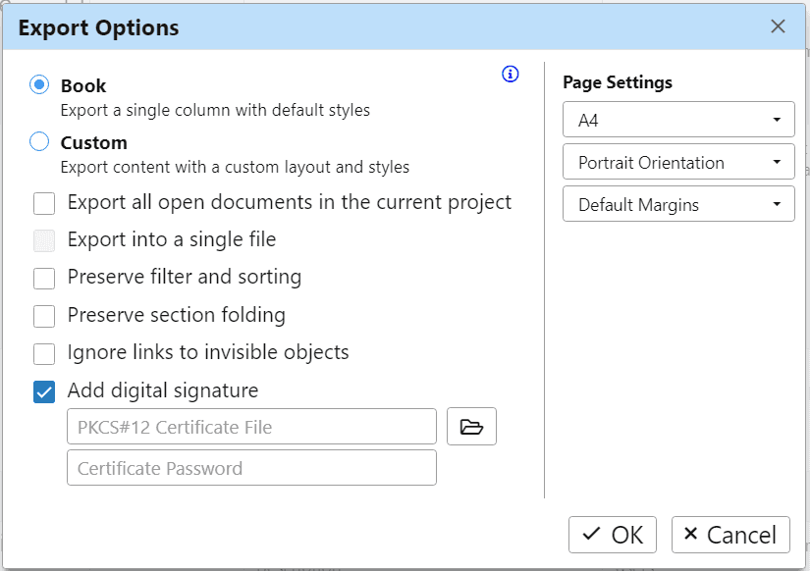Select the Custom export radio option
Screen dimensions: 810x571
[39, 142]
